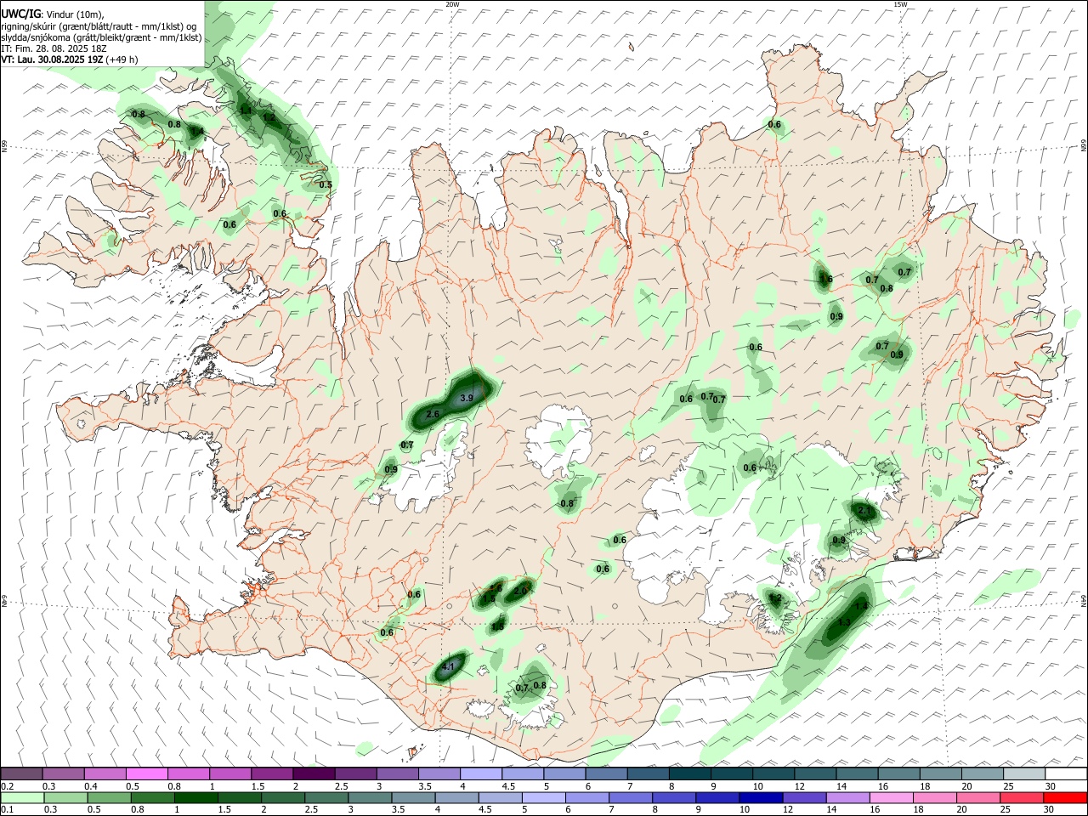The image size is (1088, 816).
Task: Select the upper legend swatch labeled 4
Action: [x=480, y=773]
